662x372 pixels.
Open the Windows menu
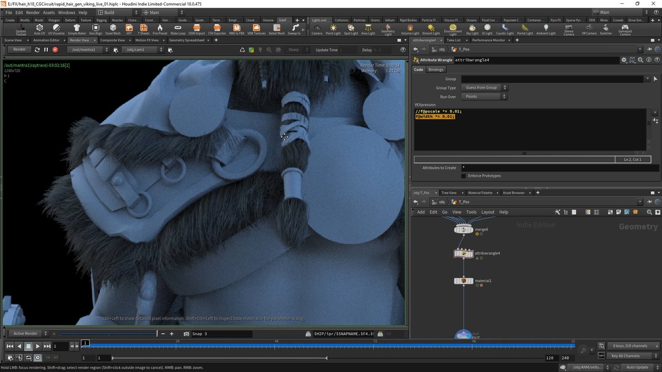click(x=67, y=12)
